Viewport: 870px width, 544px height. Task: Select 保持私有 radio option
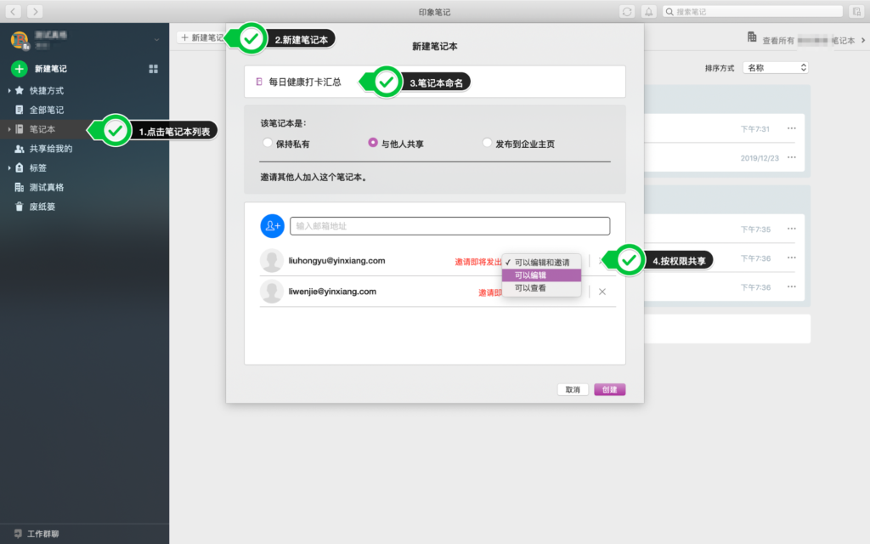coord(268,144)
